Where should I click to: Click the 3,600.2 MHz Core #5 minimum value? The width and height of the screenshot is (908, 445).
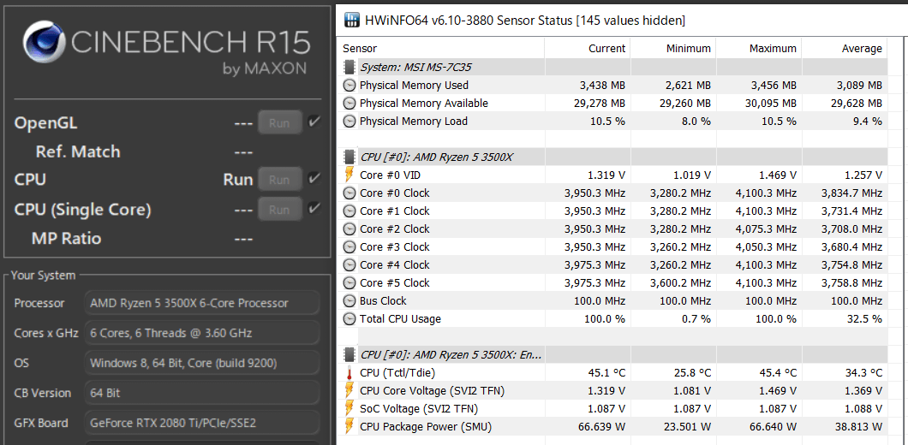[680, 283]
